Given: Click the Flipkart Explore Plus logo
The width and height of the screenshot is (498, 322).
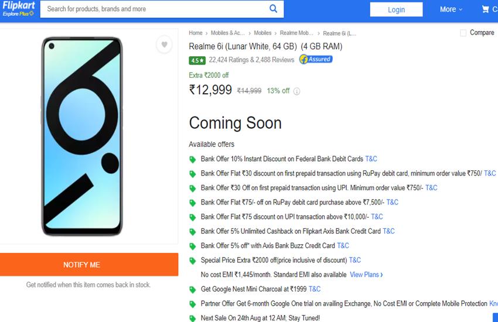Looking at the screenshot, I should 18,9.
